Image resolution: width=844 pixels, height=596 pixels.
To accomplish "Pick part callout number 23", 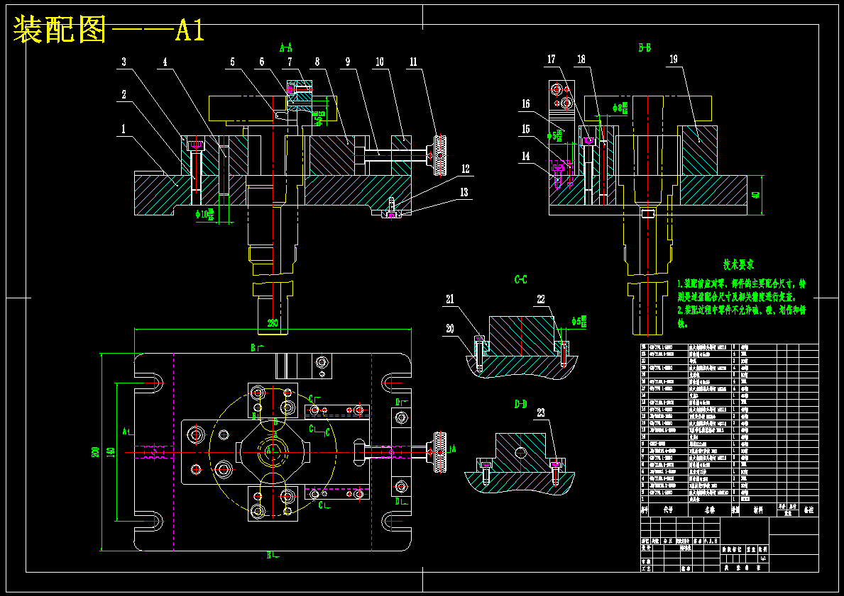I will click(x=541, y=412).
